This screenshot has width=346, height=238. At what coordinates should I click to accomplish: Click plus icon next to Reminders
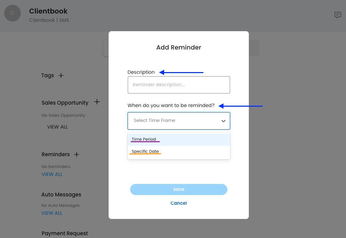(77, 155)
